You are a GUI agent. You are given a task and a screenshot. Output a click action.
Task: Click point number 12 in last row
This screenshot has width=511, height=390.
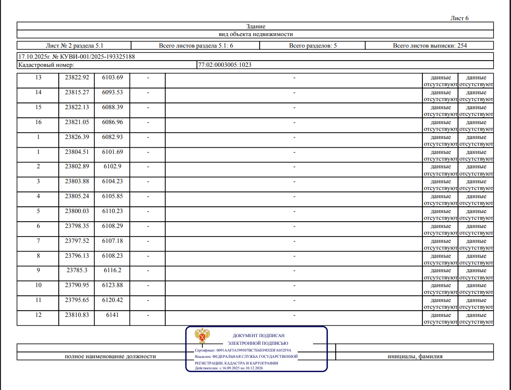pyautogui.click(x=38, y=315)
